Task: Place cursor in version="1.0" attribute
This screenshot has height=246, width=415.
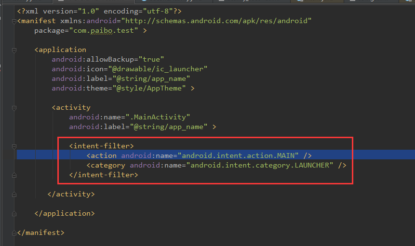Action: [x=71, y=11]
